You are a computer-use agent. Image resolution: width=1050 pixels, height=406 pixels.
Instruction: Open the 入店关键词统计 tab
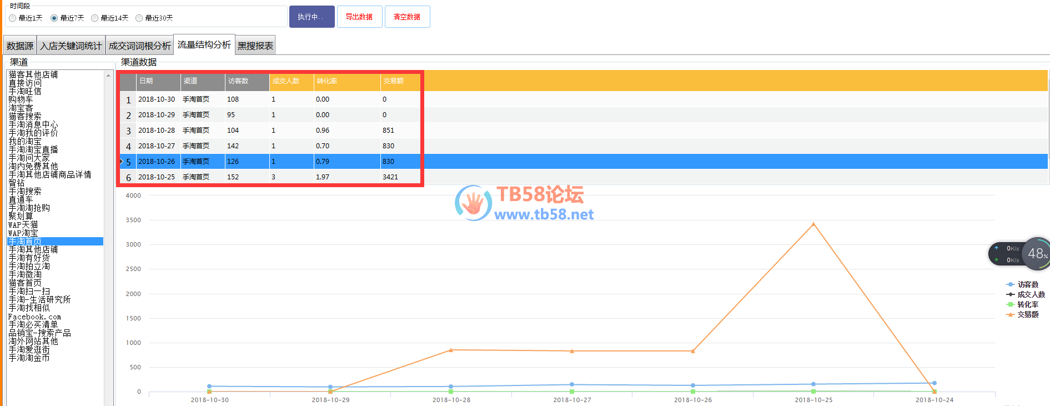(x=71, y=46)
